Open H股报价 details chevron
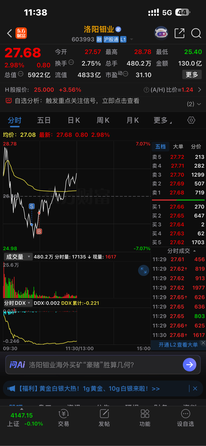This screenshot has width=206, height=446. click(x=200, y=90)
